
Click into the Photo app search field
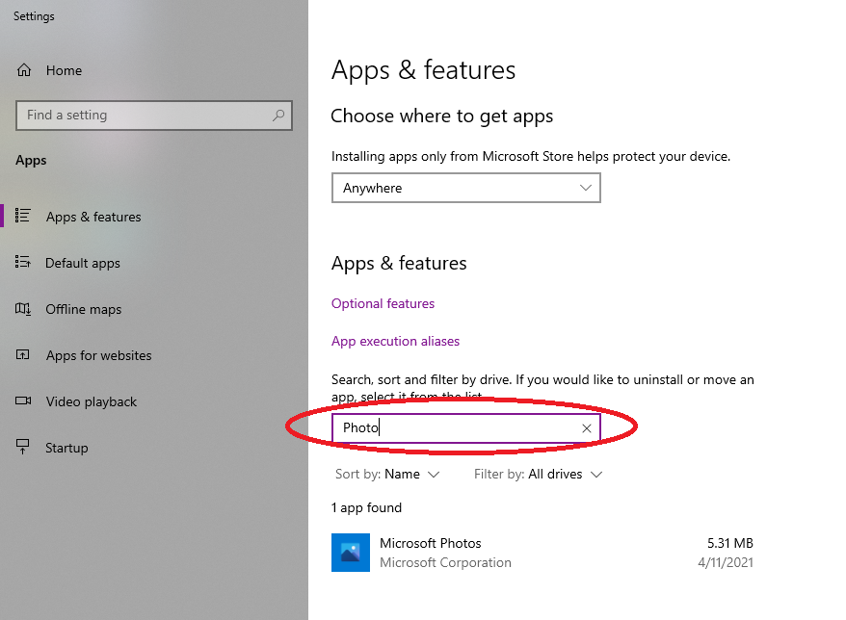[x=466, y=428]
